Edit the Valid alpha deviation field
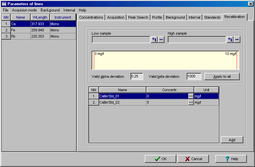Image resolution: width=255 pixels, height=167 pixels. click(137, 76)
